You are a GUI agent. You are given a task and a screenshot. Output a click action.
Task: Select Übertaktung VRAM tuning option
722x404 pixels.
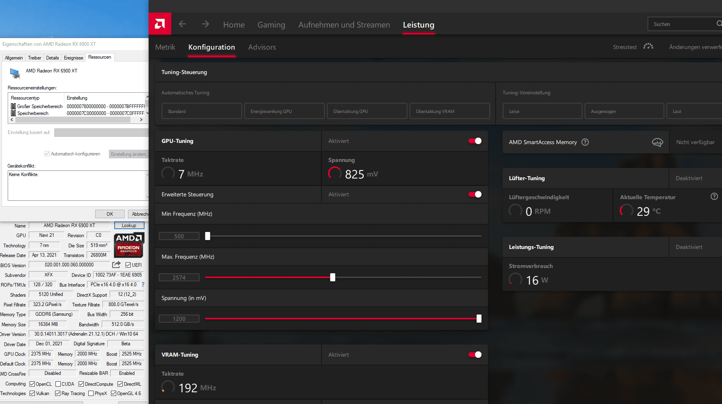[449, 111]
